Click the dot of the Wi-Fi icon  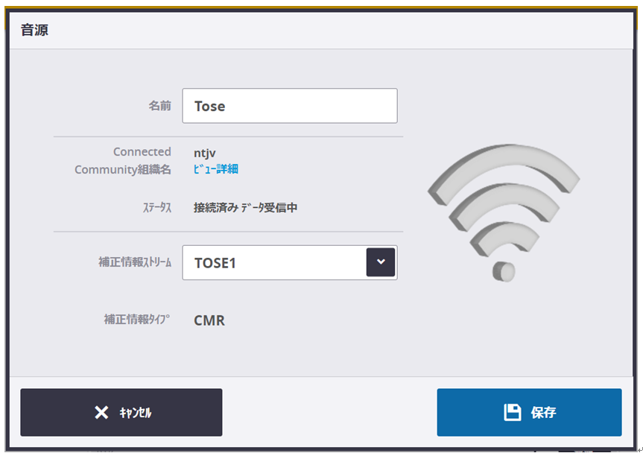504,270
